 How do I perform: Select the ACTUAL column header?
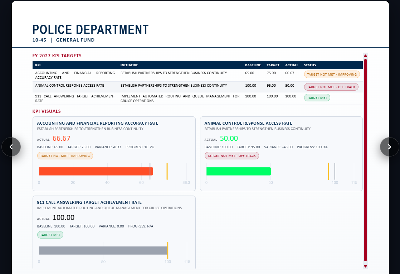tap(292, 65)
